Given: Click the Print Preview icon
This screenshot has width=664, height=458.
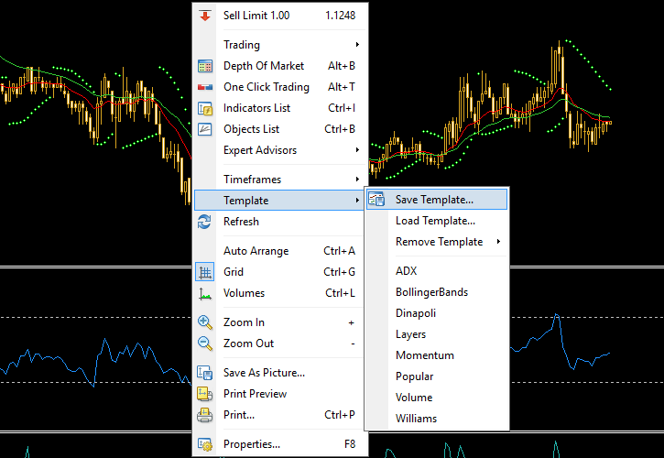Looking at the screenshot, I should [205, 394].
